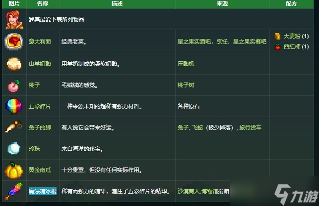Image resolution: width=319 pixels, height=206 pixels.
Task: Click the description 用羊奶制成的柔软奶酪。
Action: 91,64
